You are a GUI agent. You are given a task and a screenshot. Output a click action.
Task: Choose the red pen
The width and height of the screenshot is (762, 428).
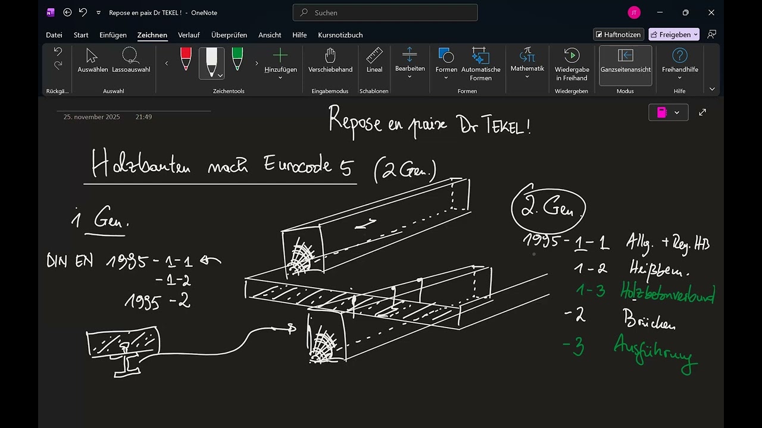click(x=186, y=59)
